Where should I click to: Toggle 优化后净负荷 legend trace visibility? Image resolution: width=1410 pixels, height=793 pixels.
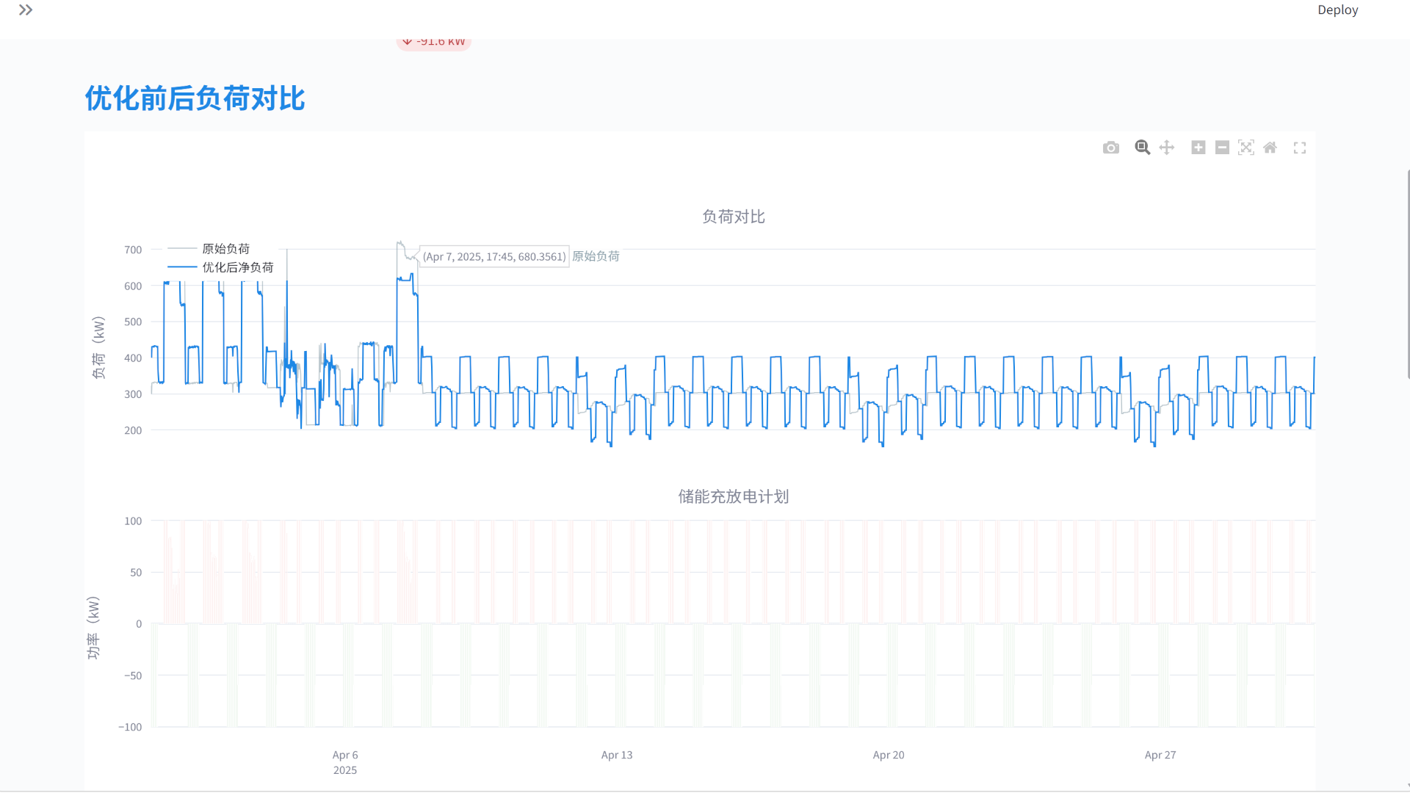tap(221, 267)
